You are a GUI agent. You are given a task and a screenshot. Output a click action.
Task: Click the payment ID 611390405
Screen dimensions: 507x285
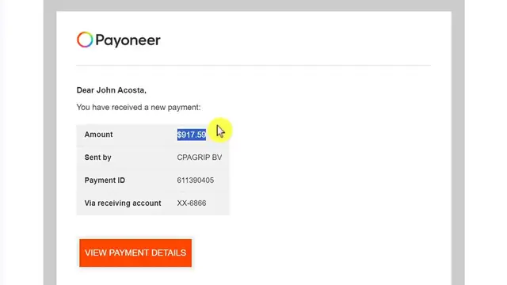pyautogui.click(x=196, y=180)
